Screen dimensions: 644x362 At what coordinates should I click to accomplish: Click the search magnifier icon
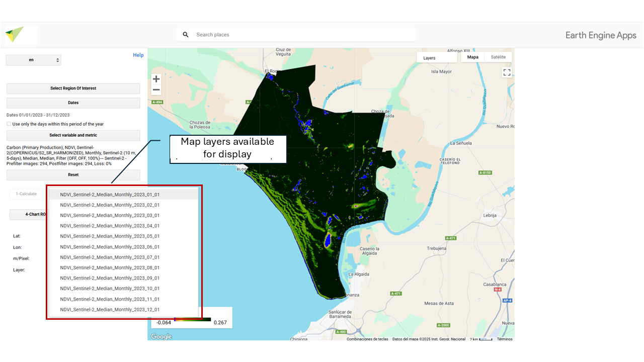(x=186, y=35)
